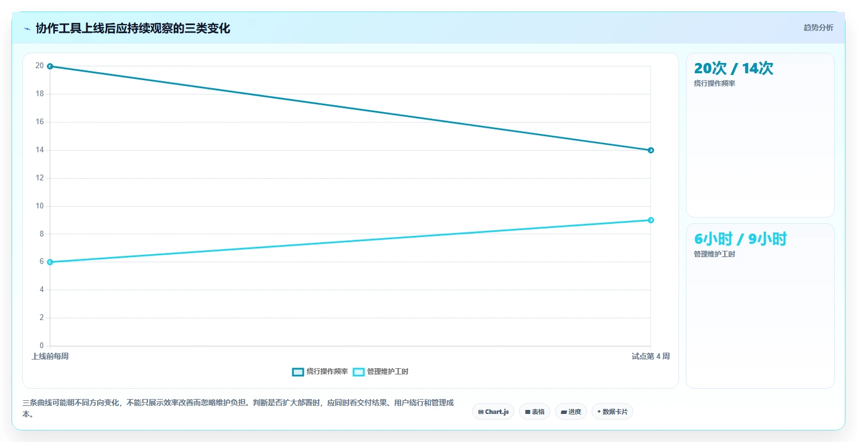Click the light cyan 管理维护工时 legend swatch
The height and width of the screenshot is (442, 857).
(358, 372)
